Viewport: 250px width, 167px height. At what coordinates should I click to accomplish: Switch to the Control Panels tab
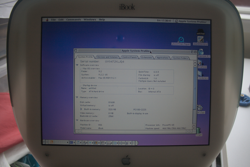[x=129, y=57]
